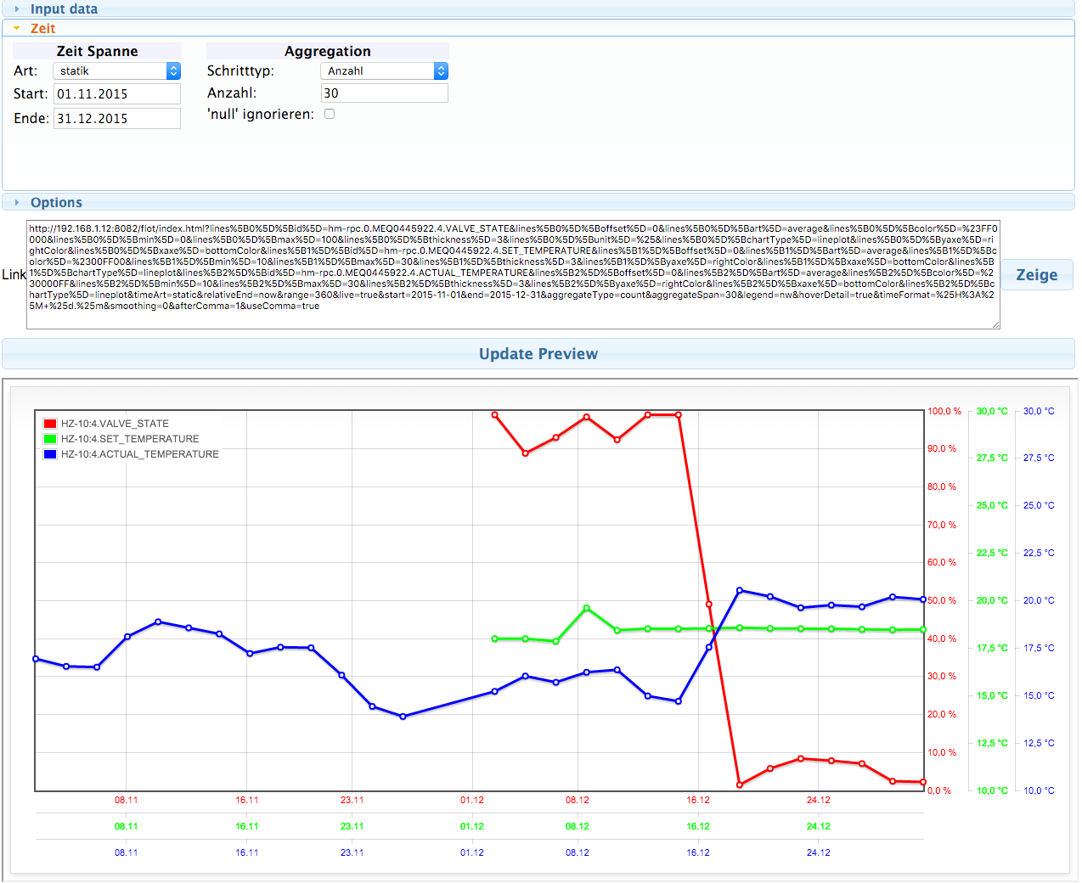
Task: Click the green 20,0 °C axis label
Action: point(992,600)
